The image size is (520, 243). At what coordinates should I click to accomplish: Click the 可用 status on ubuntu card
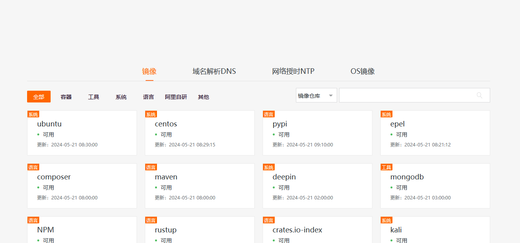pyautogui.click(x=49, y=135)
